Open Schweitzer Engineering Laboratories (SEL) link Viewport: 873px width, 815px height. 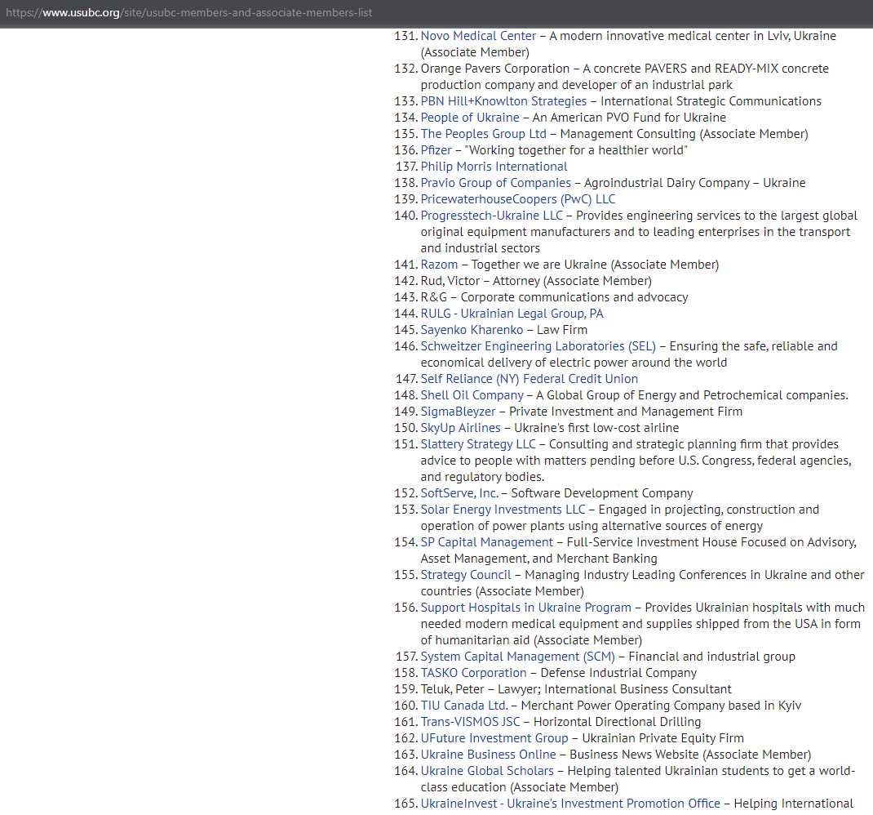click(538, 346)
